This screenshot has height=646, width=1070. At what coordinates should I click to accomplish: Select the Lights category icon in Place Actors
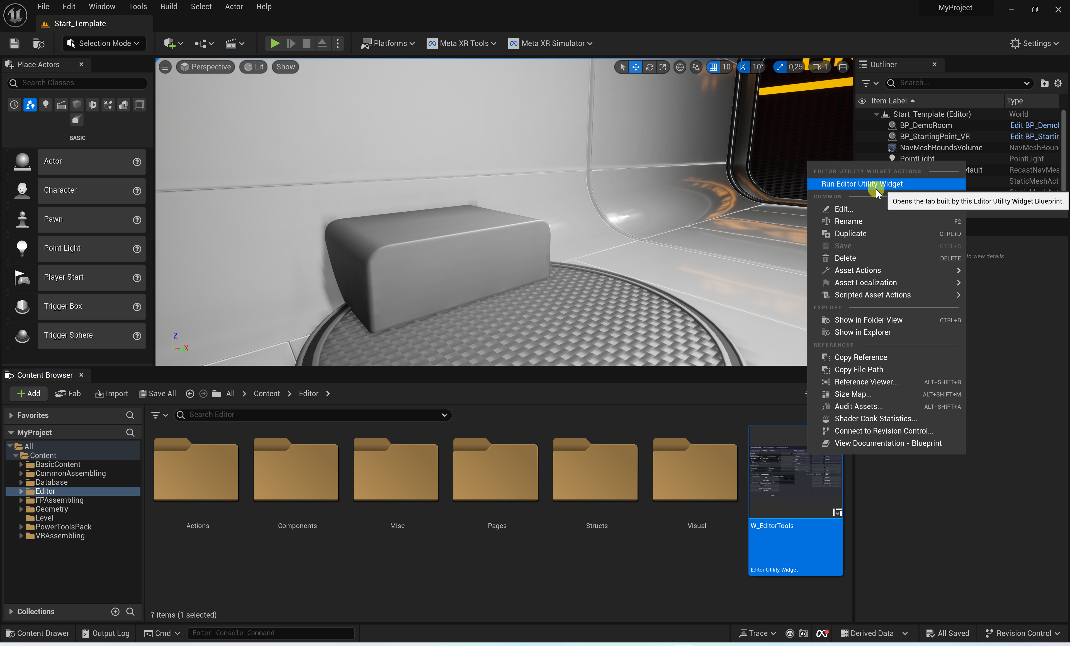coord(46,105)
